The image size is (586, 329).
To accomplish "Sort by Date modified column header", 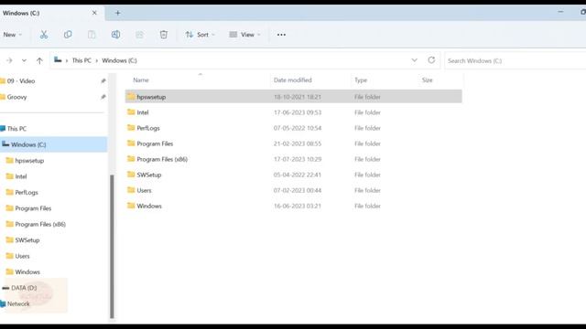I will (293, 80).
